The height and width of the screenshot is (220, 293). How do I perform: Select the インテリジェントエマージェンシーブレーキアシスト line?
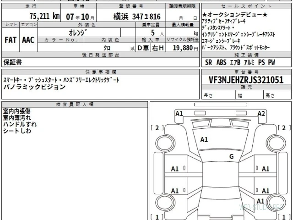239,34
